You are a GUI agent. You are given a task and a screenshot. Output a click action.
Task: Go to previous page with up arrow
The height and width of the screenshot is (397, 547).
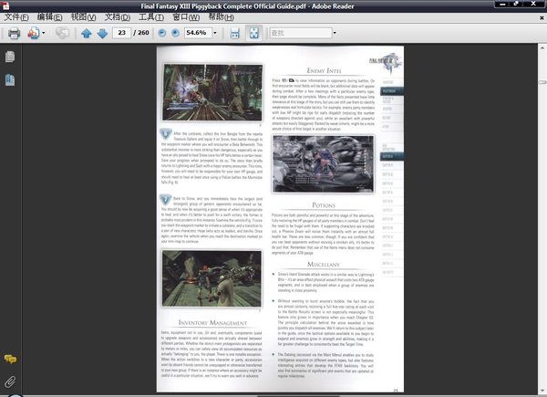coord(87,33)
